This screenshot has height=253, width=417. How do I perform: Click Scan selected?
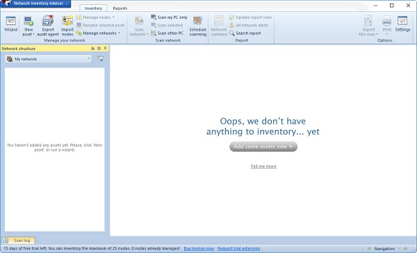click(x=167, y=25)
